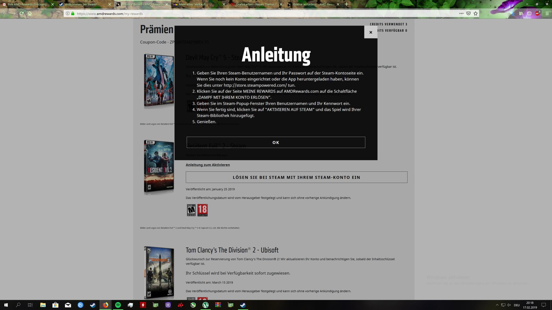Screen dimensions: 552x310
Task: Show hidden system tray icons chevron
Action: 497,305
